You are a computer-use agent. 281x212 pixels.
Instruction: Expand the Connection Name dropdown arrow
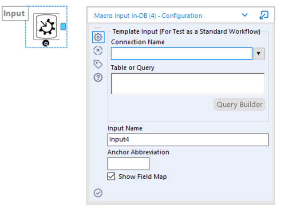point(259,54)
